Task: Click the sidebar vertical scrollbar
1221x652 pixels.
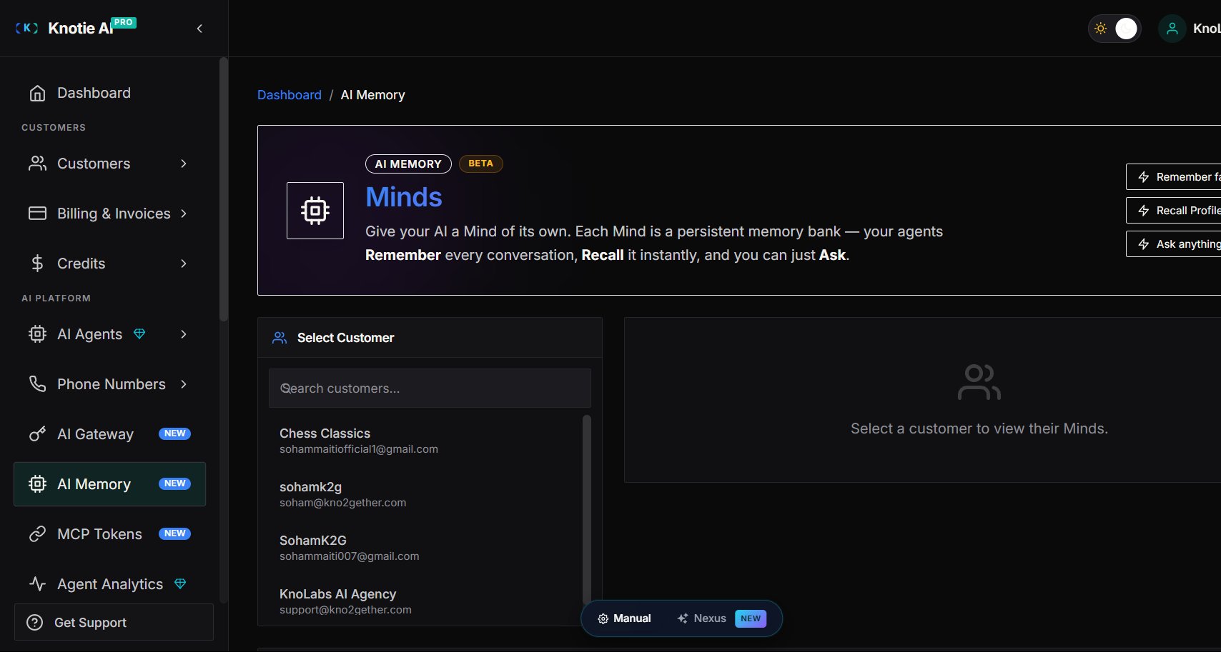Action: [x=223, y=189]
